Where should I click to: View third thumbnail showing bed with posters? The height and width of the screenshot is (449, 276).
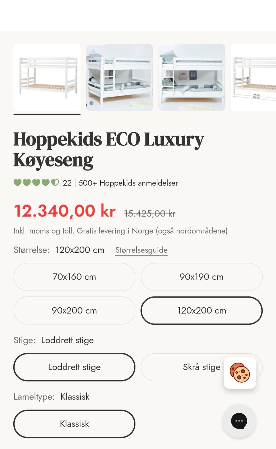pyautogui.click(x=192, y=78)
